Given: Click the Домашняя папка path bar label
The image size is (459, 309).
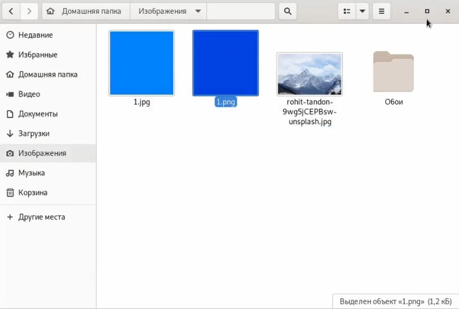Looking at the screenshot, I should click(x=91, y=11).
